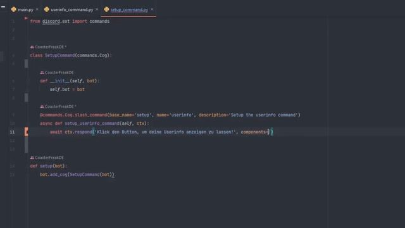
Task: Close the setup_command.py tab
Action: click(152, 9)
